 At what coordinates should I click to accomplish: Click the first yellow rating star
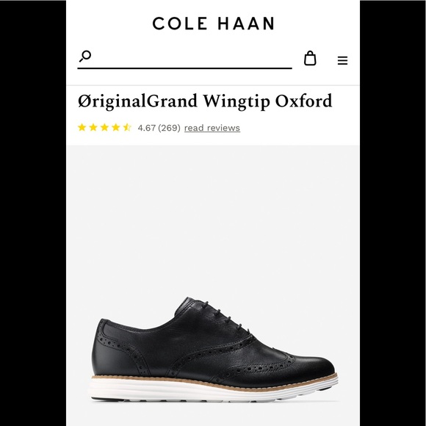(x=82, y=127)
